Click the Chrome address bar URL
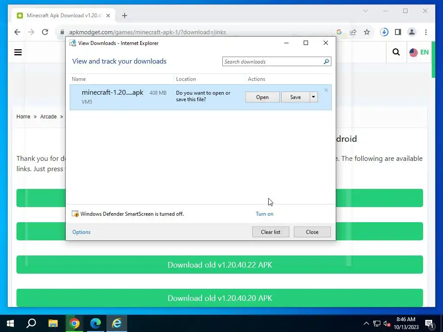Screen dimensions: 443x332 [x=148, y=32]
